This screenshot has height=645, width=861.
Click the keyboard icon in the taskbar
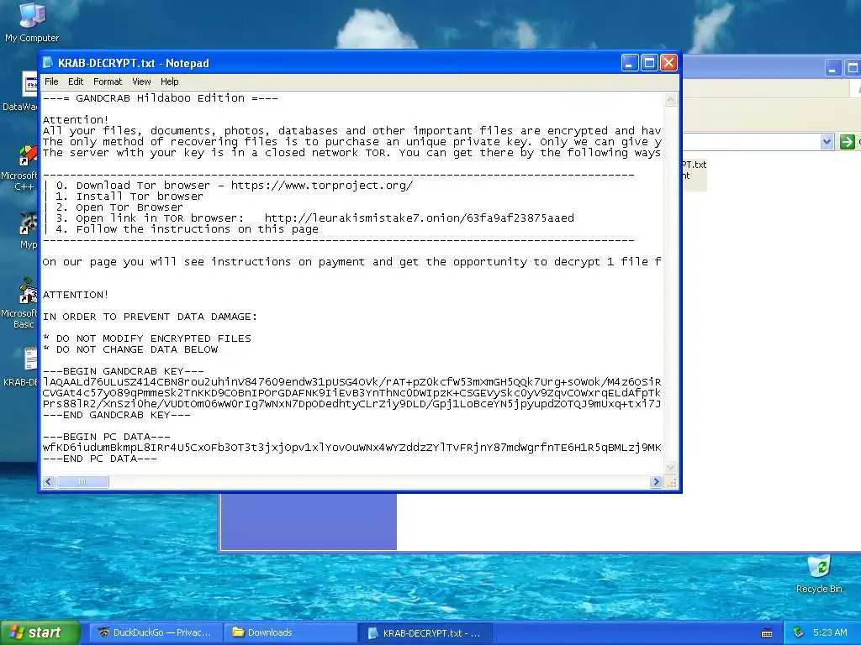[x=767, y=633]
